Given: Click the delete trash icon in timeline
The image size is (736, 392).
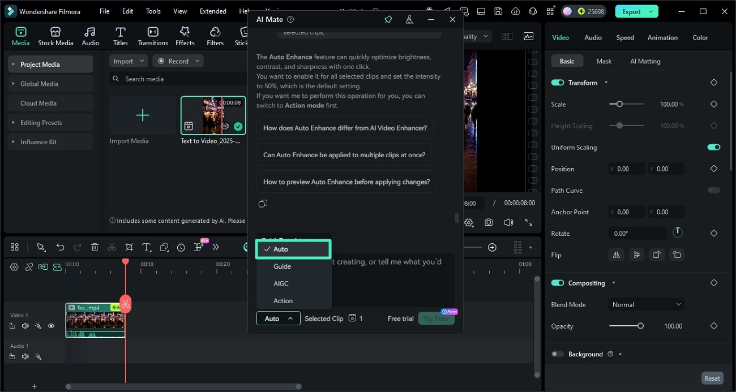Looking at the screenshot, I should (x=95, y=247).
